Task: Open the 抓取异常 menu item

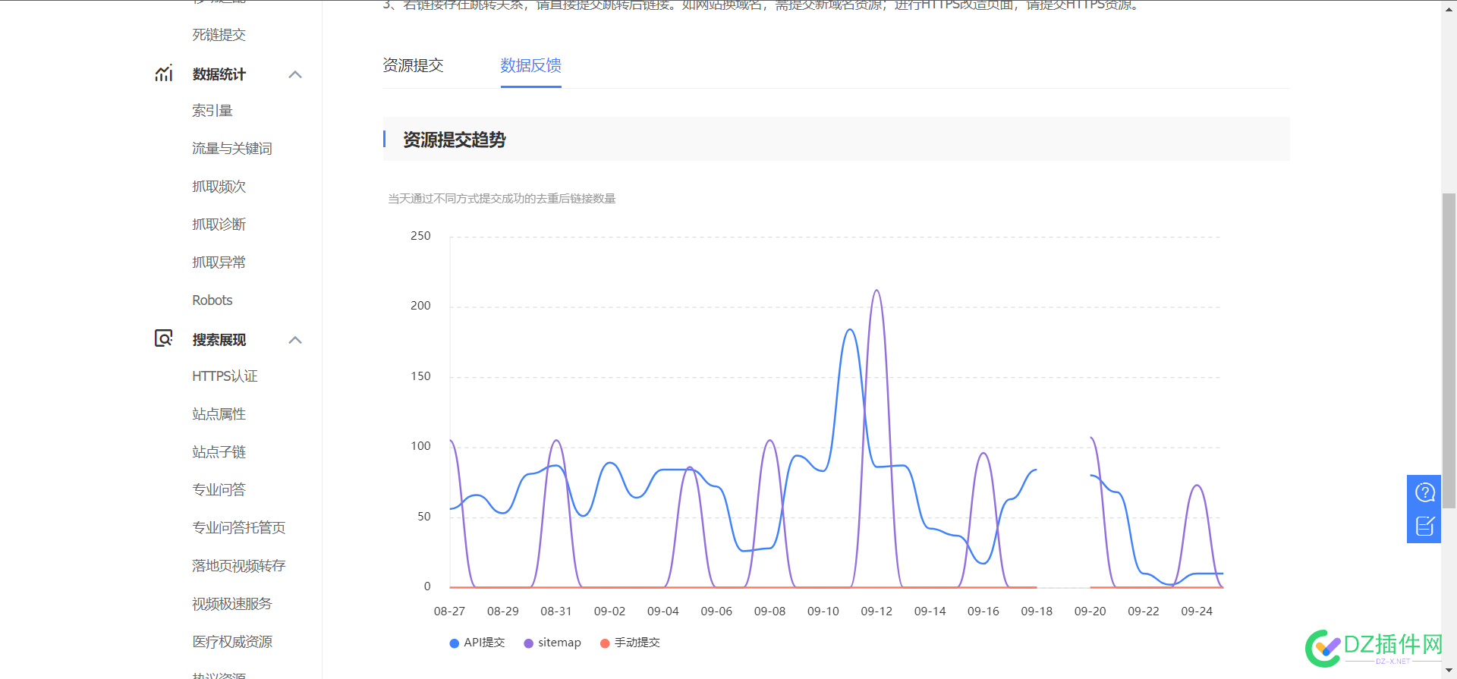Action: 219,262
